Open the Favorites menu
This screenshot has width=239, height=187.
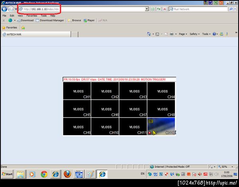[32, 16]
